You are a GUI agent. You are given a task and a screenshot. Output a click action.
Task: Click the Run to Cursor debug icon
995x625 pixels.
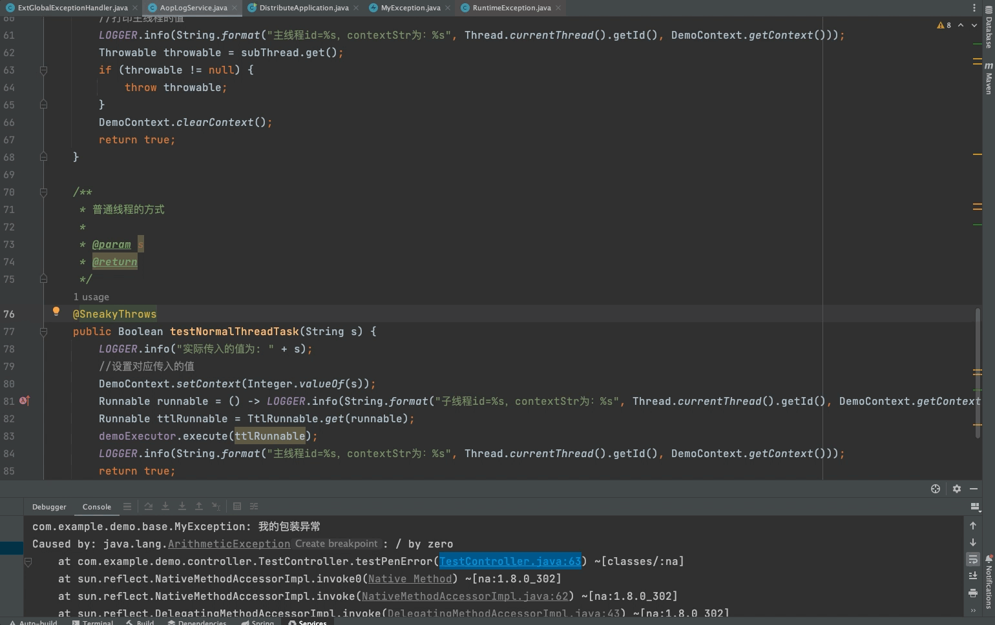tap(216, 506)
